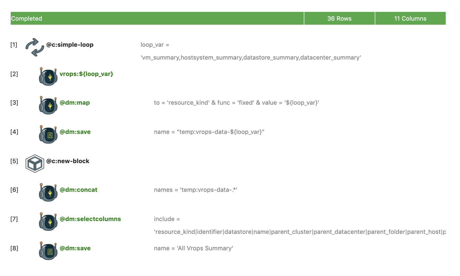
Task: Click the @c:new-block label
Action: pyautogui.click(x=68, y=161)
